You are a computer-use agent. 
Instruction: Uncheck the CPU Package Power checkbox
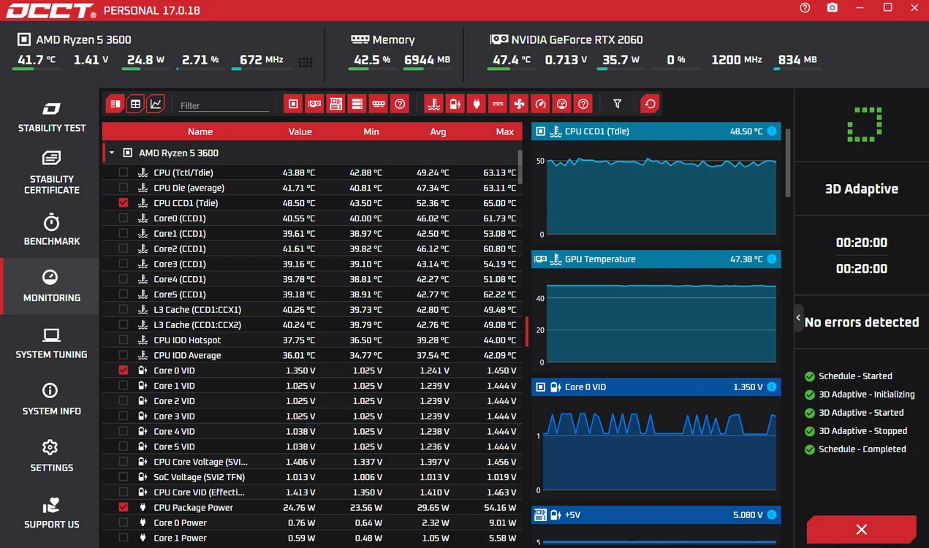(x=123, y=507)
